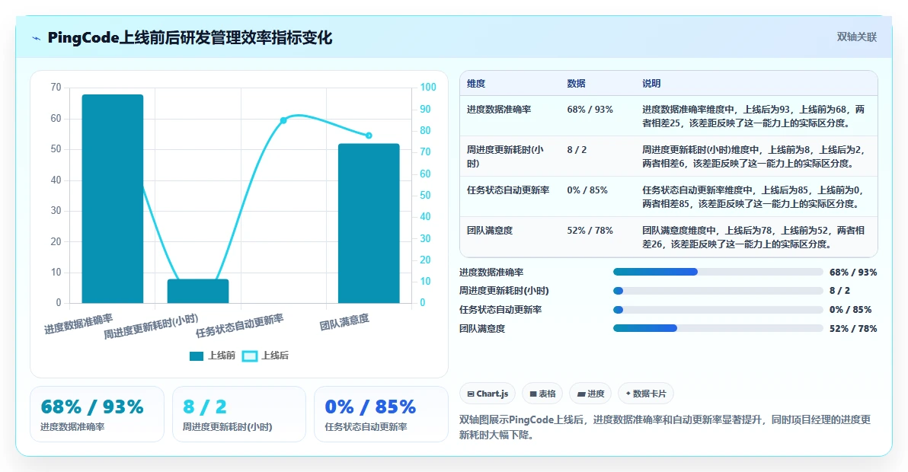Click the 52% / 78% value beside progress bar
This screenshot has height=472, width=908.
coord(853,329)
